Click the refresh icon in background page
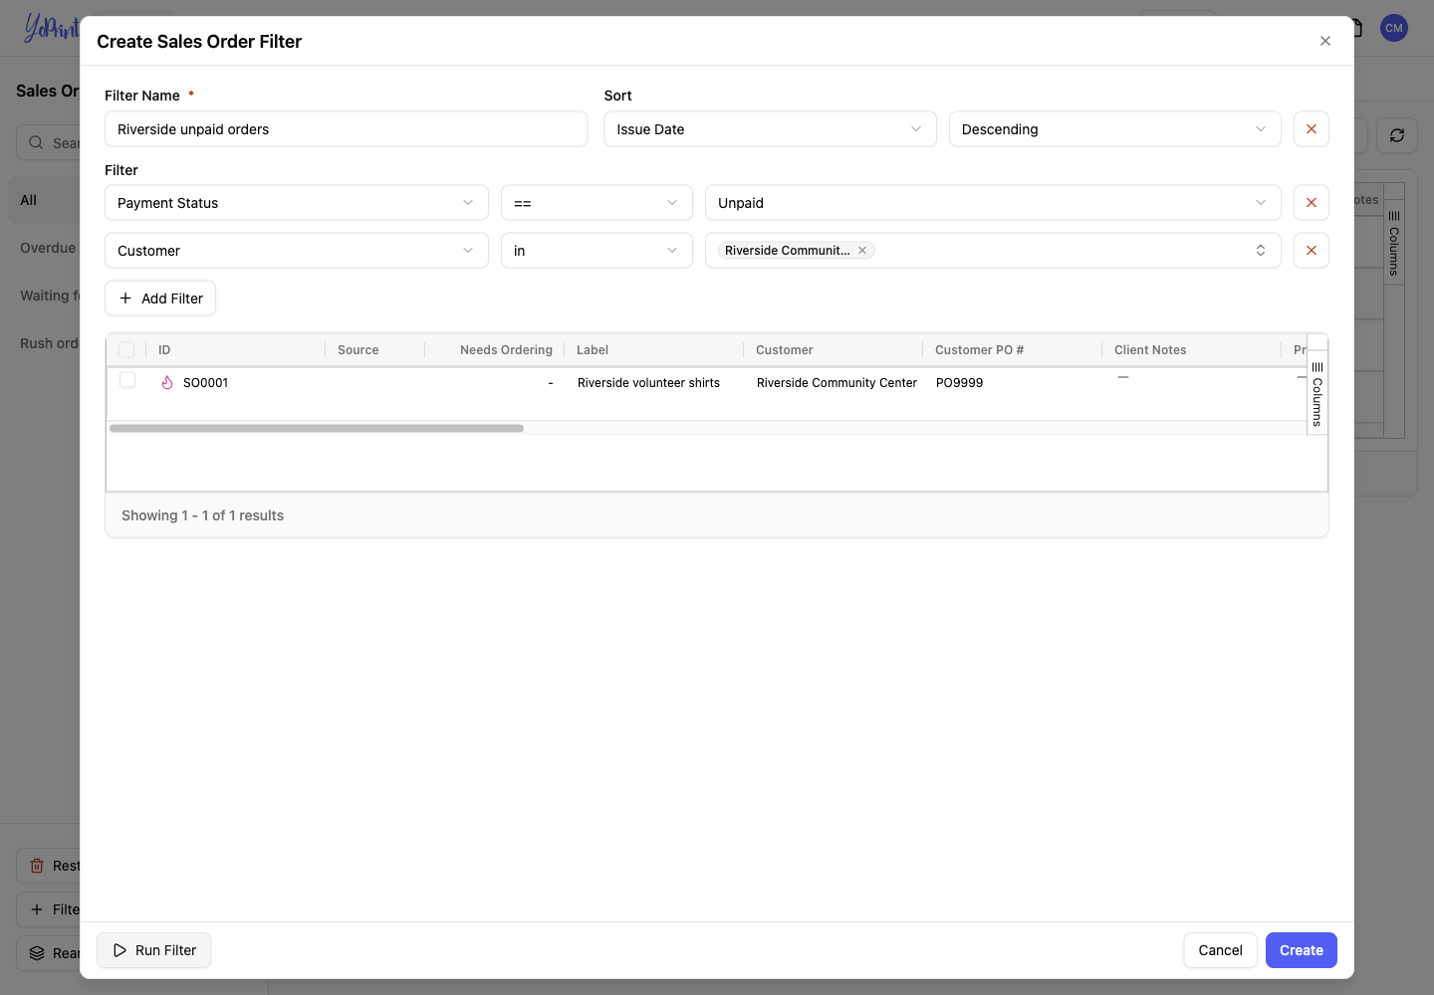The height and width of the screenshot is (995, 1434). pos(1397,135)
